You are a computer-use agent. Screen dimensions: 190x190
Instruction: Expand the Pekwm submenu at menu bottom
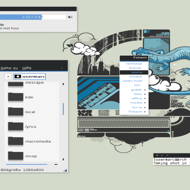134,112
